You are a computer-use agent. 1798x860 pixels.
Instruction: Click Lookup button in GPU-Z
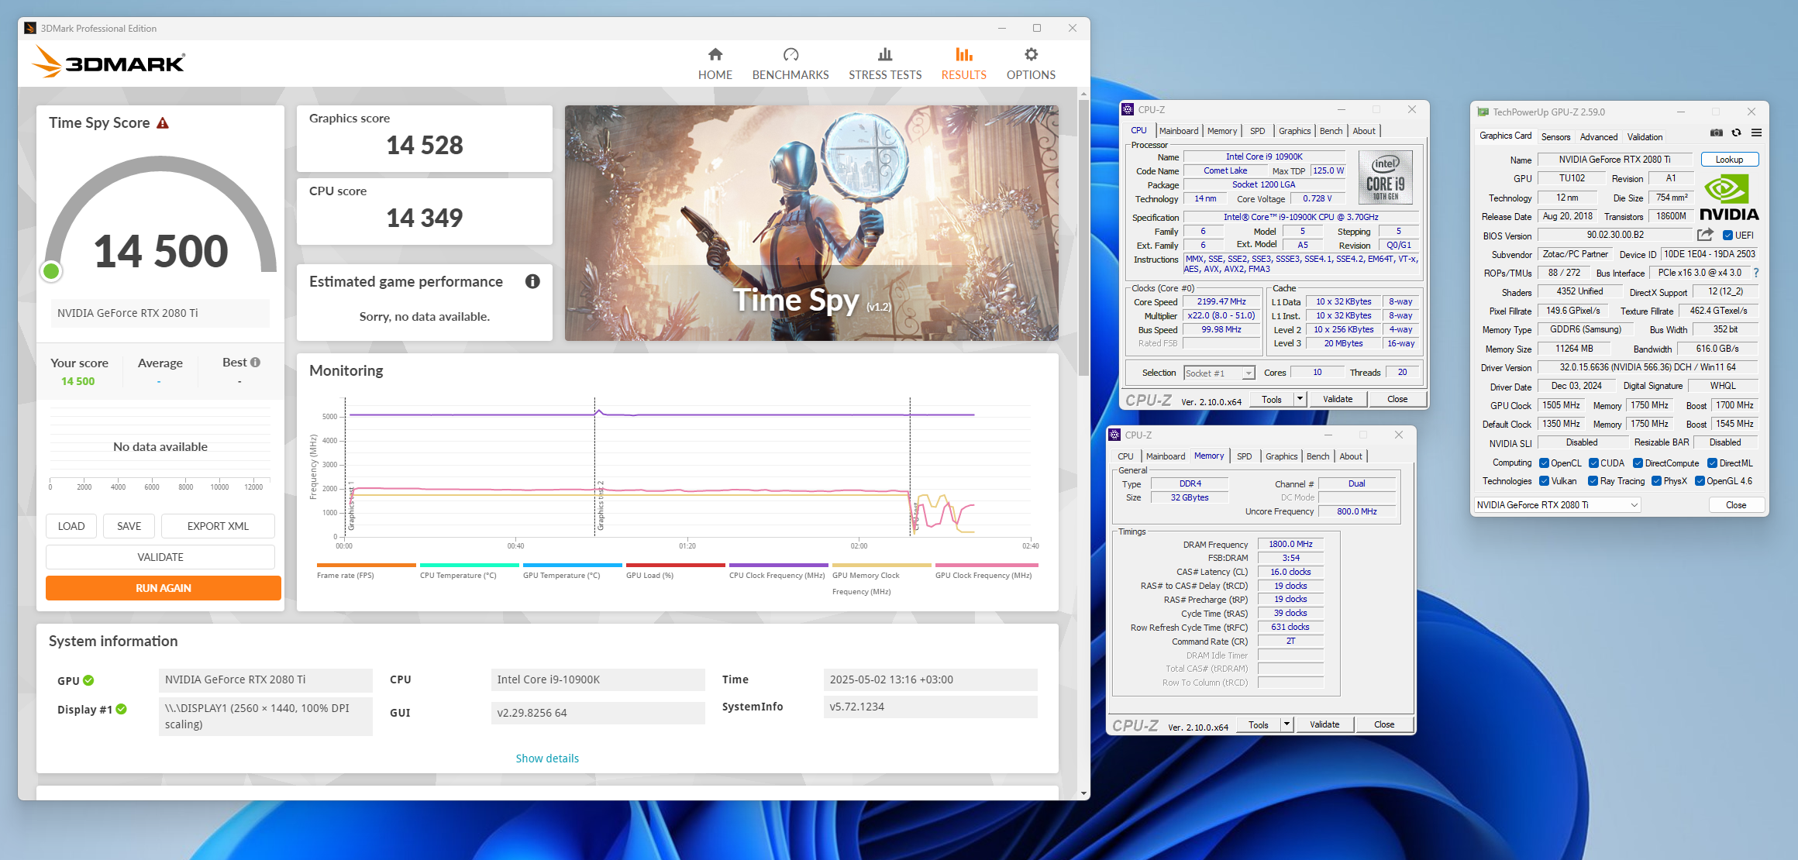pyautogui.click(x=1729, y=160)
